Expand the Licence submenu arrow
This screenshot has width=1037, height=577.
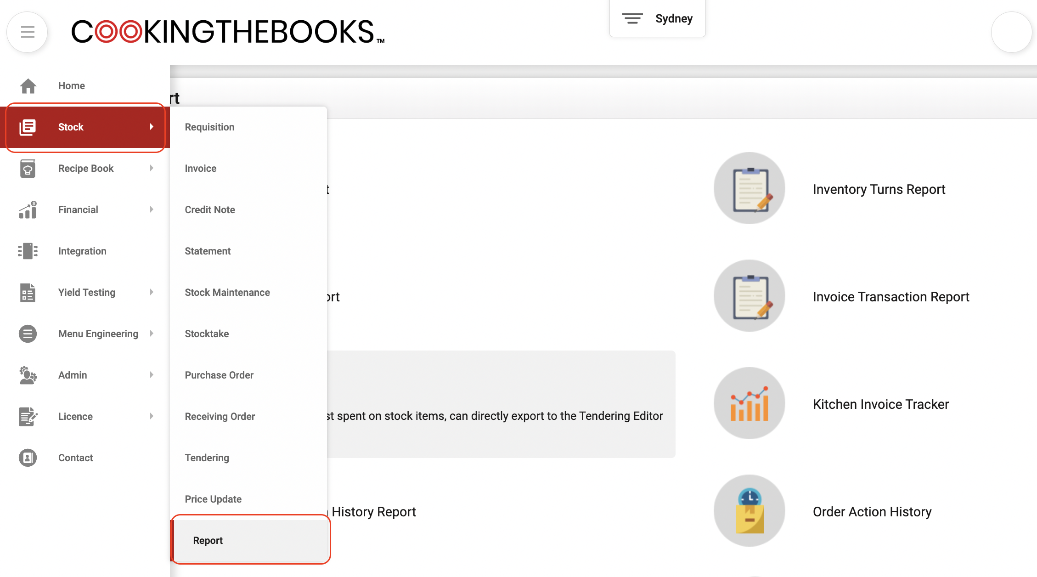[152, 416]
